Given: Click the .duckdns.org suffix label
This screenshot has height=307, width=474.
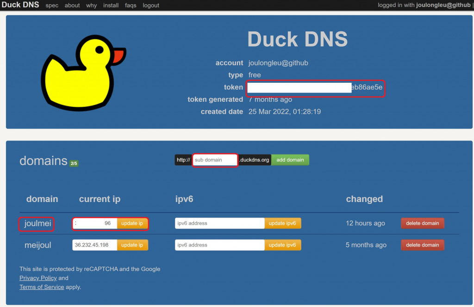Looking at the screenshot, I should 254,160.
